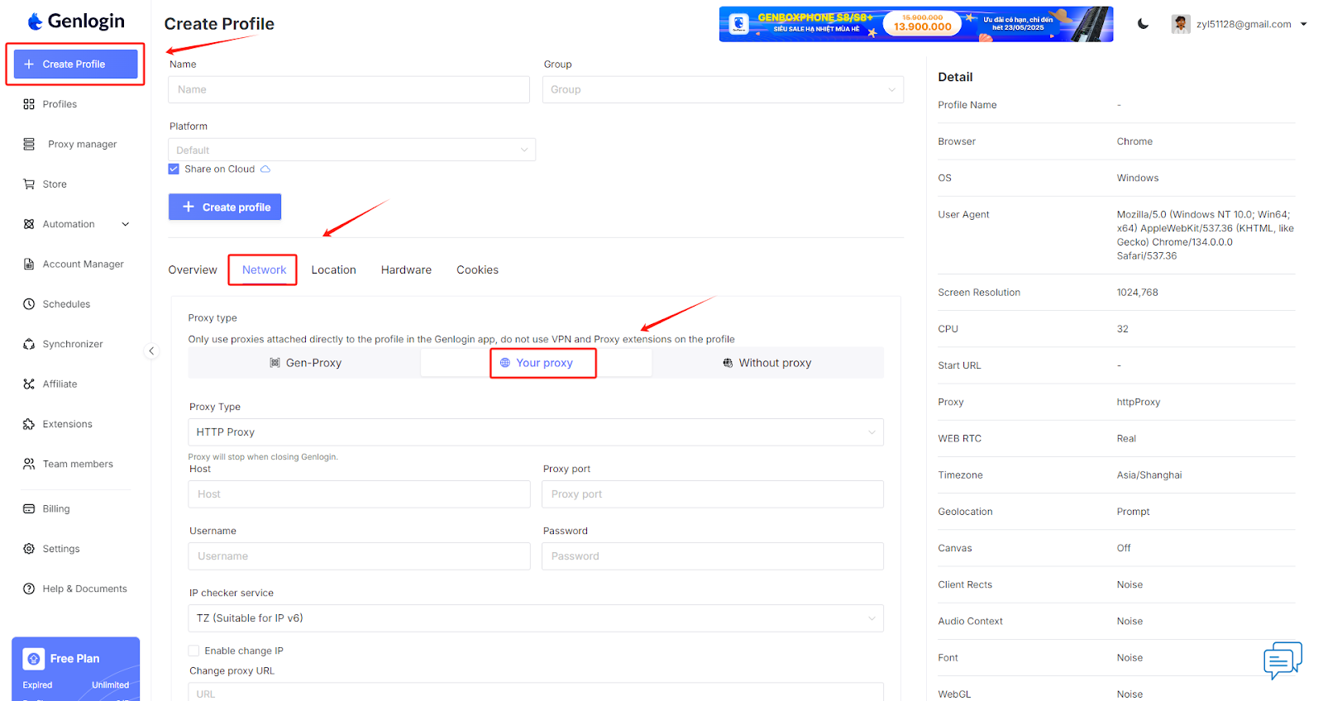The width and height of the screenshot is (1323, 701).
Task: Collapse the sidebar with arrow handle
Action: tap(151, 351)
